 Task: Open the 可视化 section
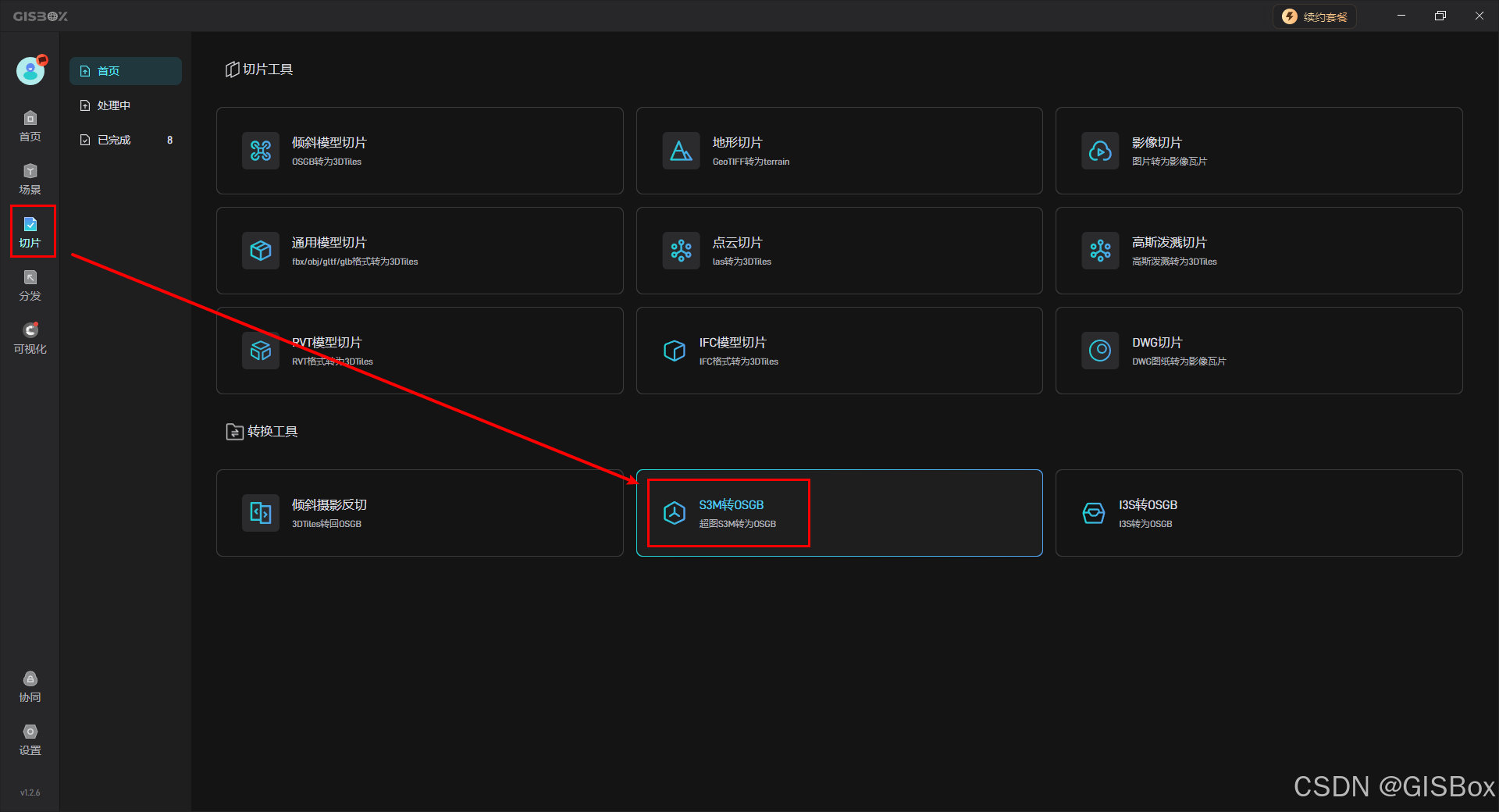tap(30, 339)
